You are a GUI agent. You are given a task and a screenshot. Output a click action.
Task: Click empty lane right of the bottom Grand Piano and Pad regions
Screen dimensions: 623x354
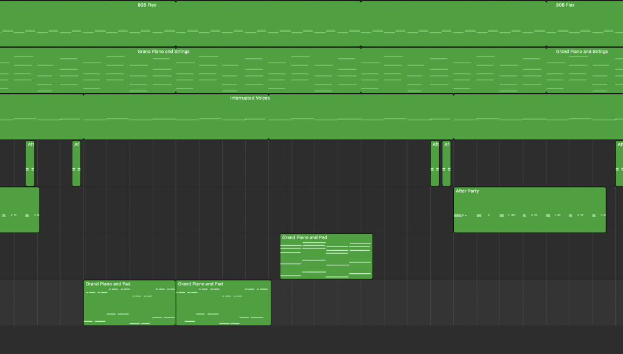[426, 302]
